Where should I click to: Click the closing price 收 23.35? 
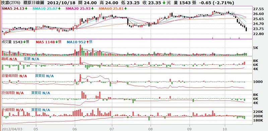tap(152, 3)
